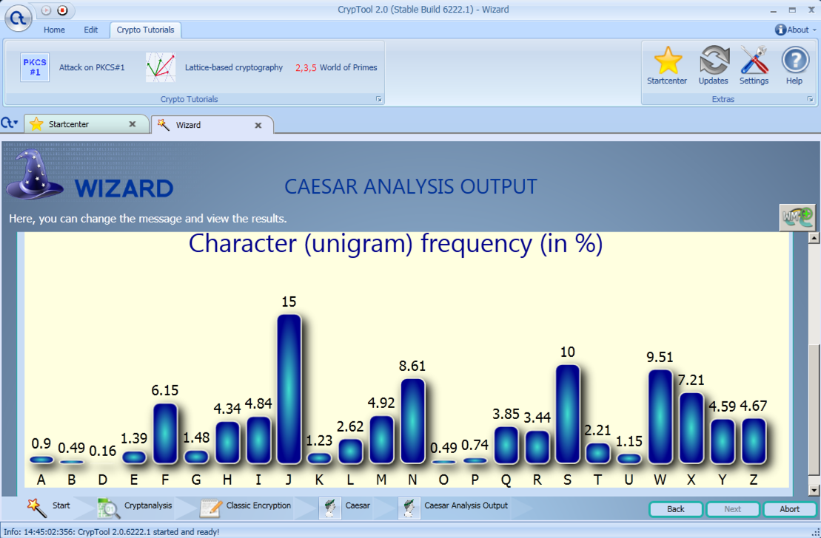Click the Caesar Analysis Output heading
This screenshot has width=821, height=538.
410,187
